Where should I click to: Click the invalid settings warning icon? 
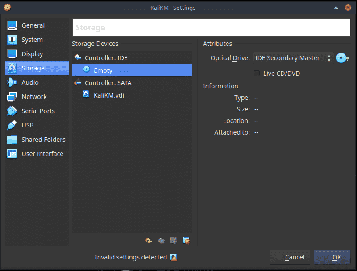click(174, 257)
